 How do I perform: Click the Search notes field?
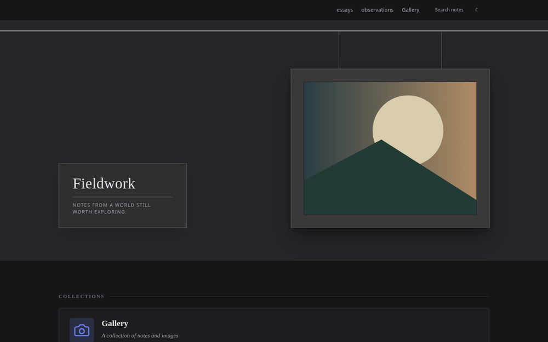(449, 10)
